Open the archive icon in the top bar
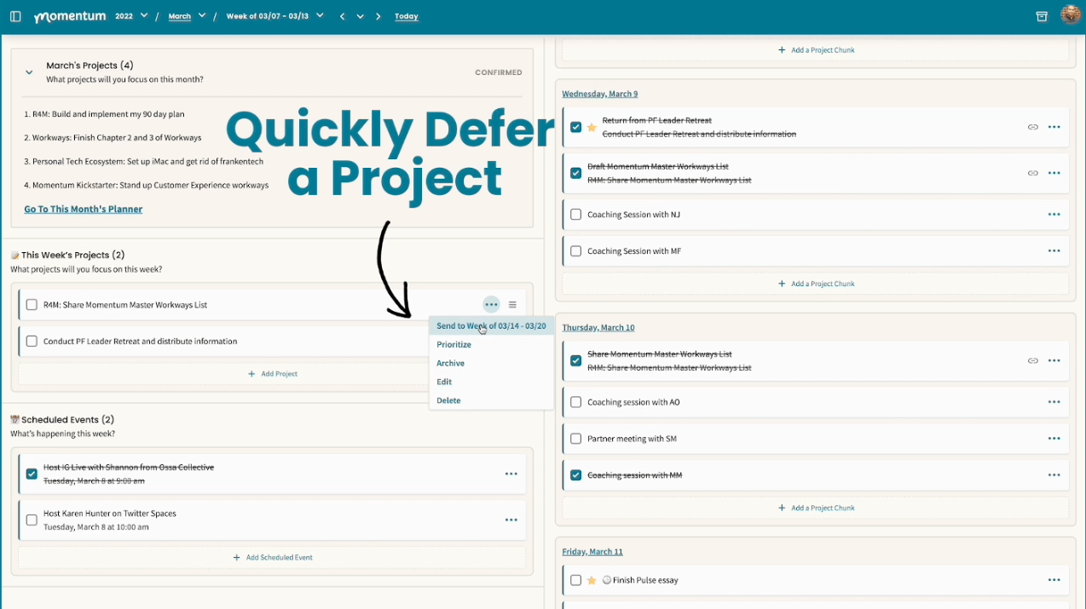This screenshot has width=1086, height=609. (x=1042, y=15)
